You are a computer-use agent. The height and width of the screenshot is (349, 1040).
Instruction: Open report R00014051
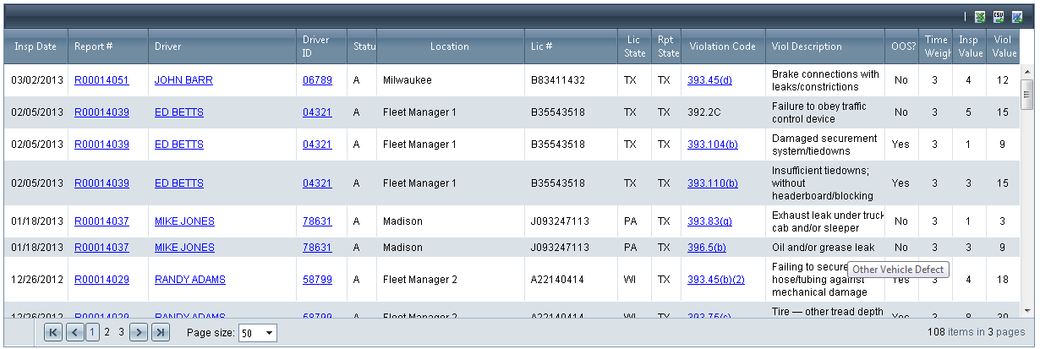101,80
